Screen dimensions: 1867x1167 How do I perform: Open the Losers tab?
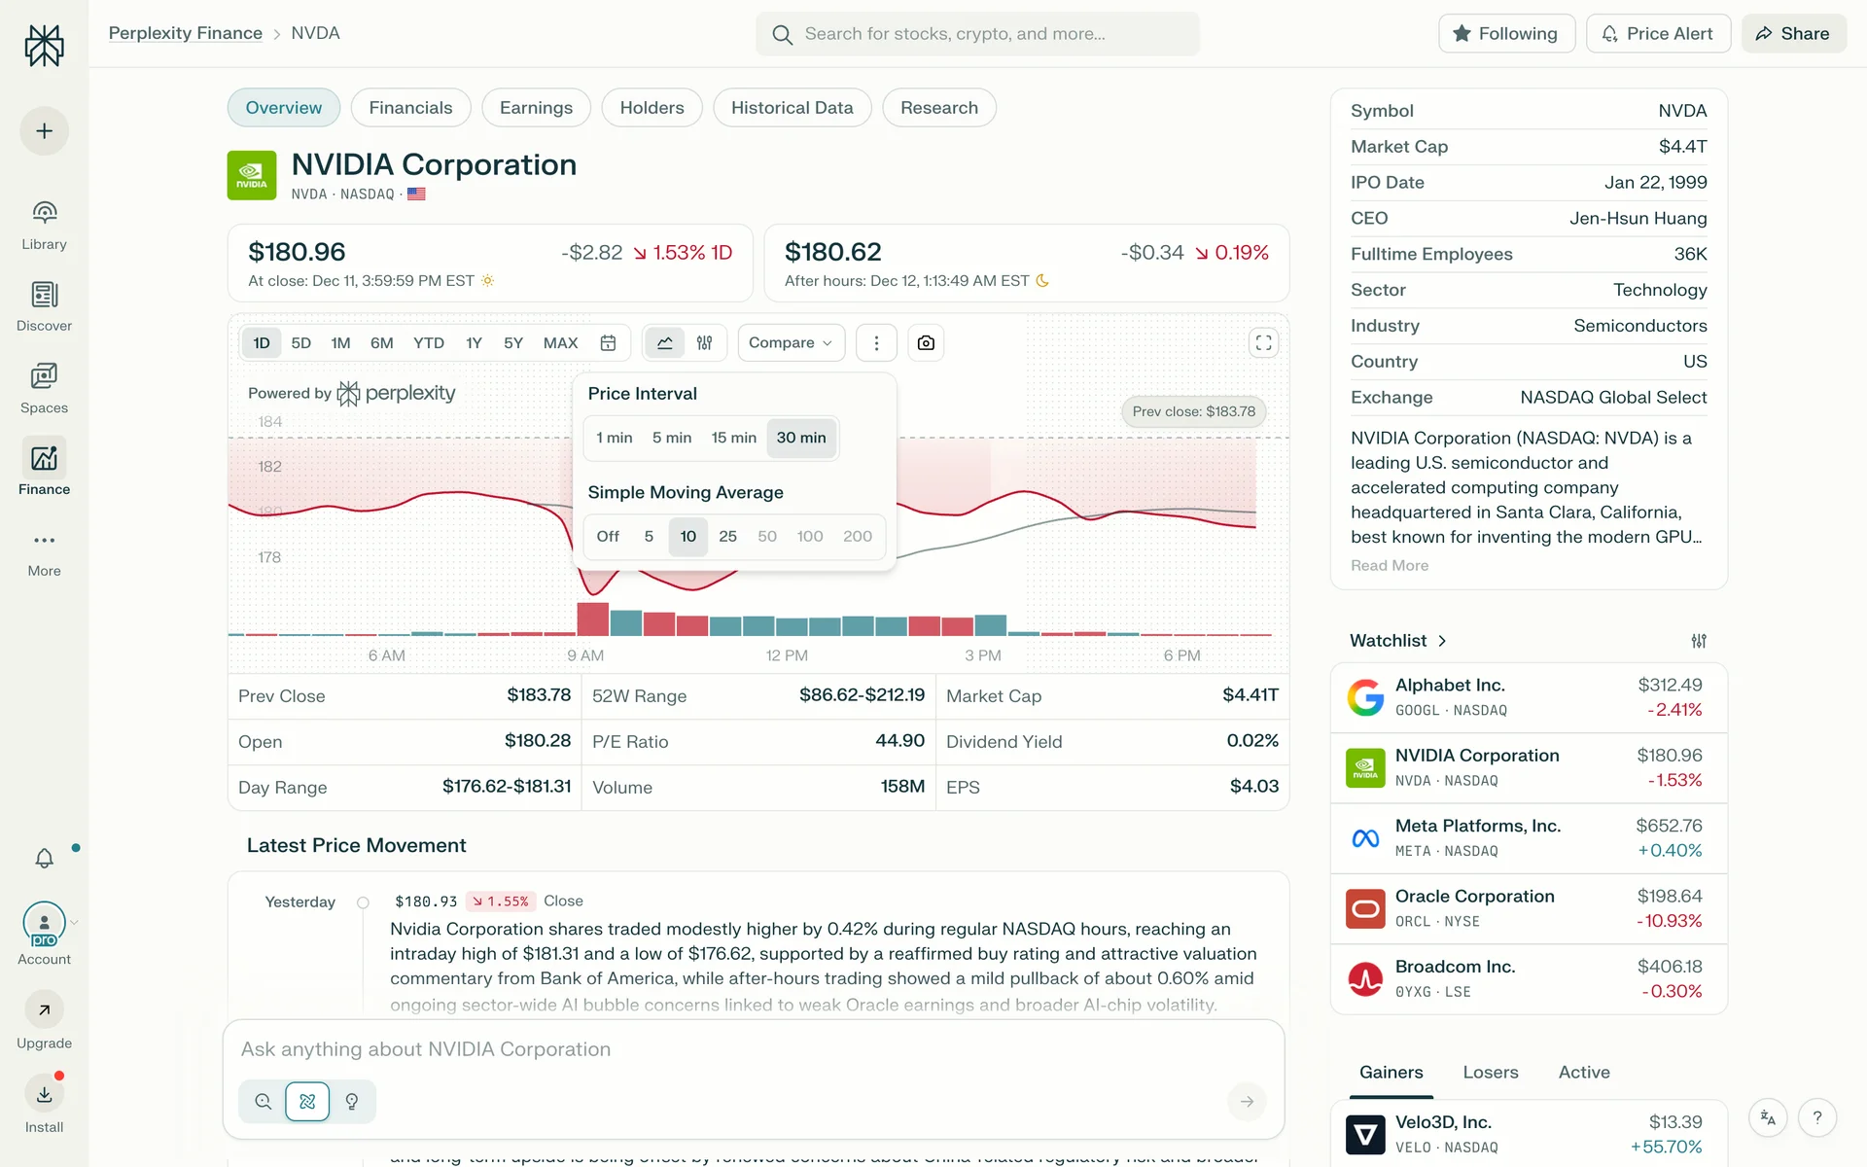coord(1490,1072)
